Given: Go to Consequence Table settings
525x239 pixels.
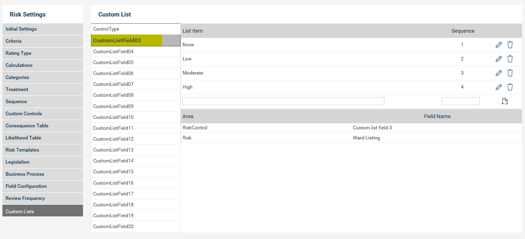Looking at the screenshot, I should (x=42, y=126).
